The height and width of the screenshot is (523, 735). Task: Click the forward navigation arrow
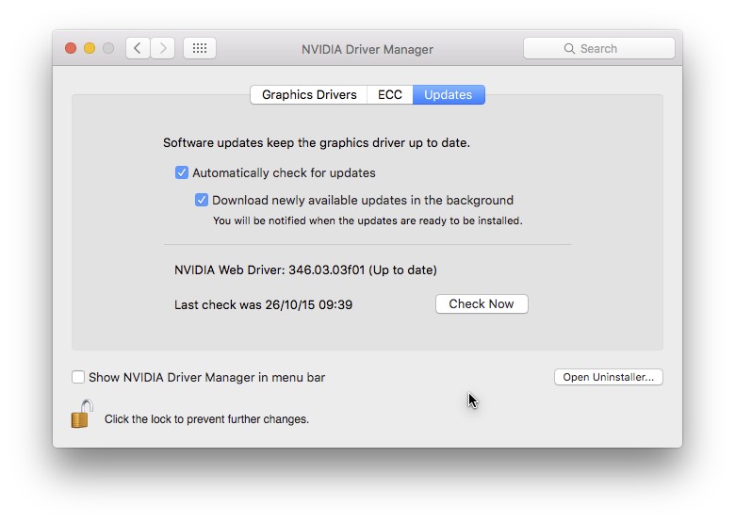[x=163, y=48]
